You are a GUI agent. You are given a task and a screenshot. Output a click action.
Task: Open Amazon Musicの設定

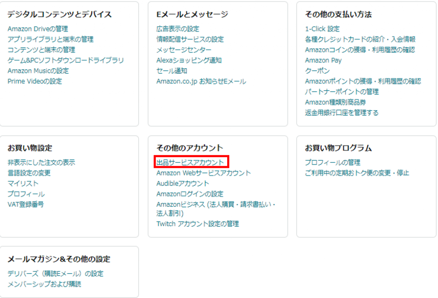point(38,71)
